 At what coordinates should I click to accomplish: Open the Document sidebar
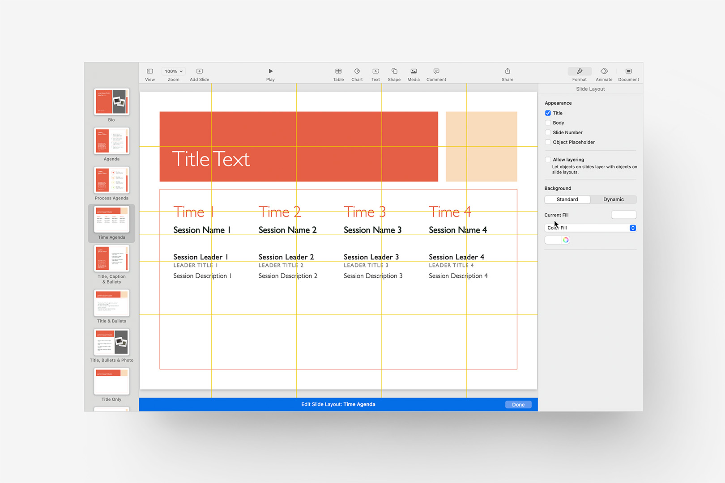click(628, 73)
